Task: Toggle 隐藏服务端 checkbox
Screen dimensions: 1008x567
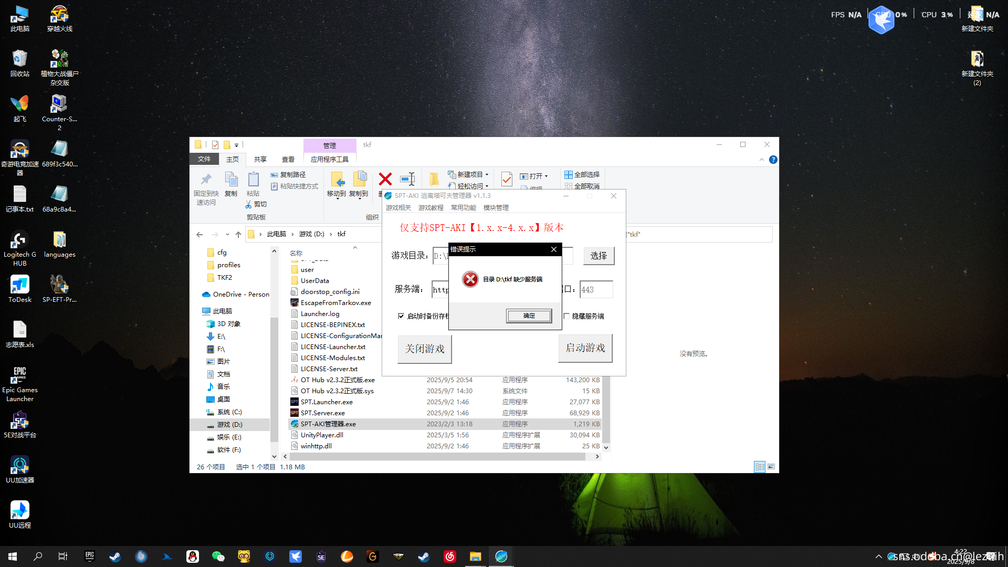Action: tap(566, 316)
